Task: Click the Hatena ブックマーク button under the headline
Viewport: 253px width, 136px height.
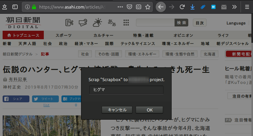Action: (x=71, y=99)
